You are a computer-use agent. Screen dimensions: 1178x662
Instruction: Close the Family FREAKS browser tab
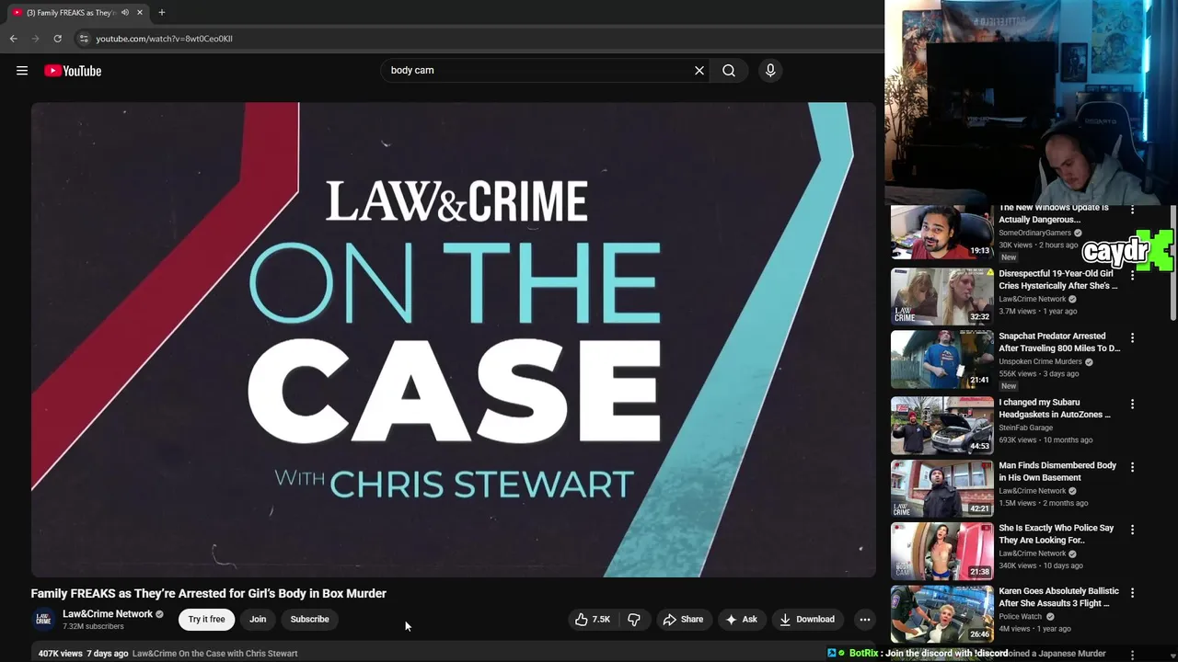point(140,12)
